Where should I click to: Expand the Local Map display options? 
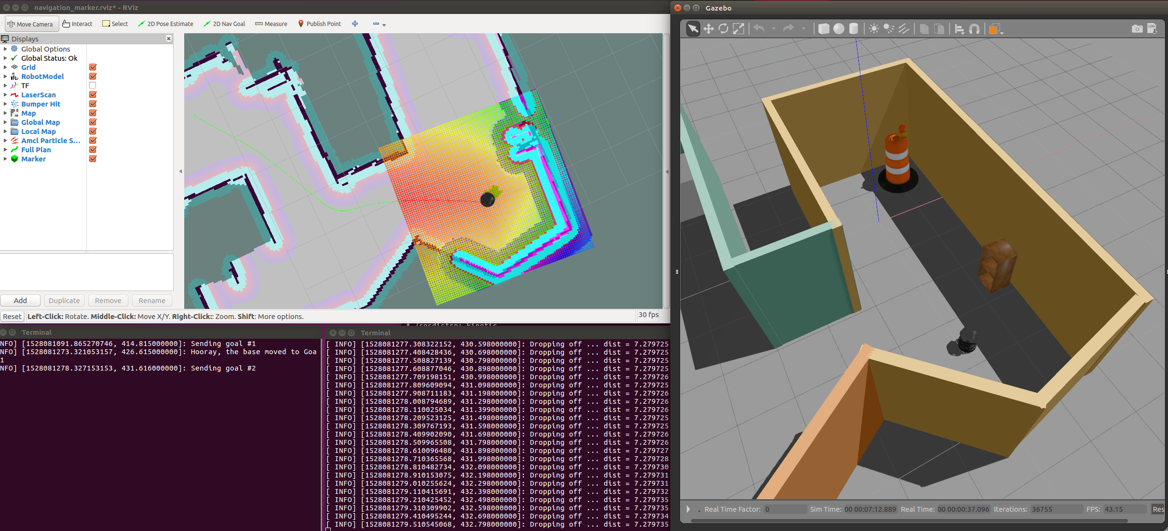tap(5, 131)
